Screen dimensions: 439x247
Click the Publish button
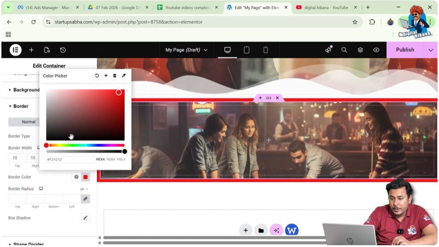(x=405, y=50)
